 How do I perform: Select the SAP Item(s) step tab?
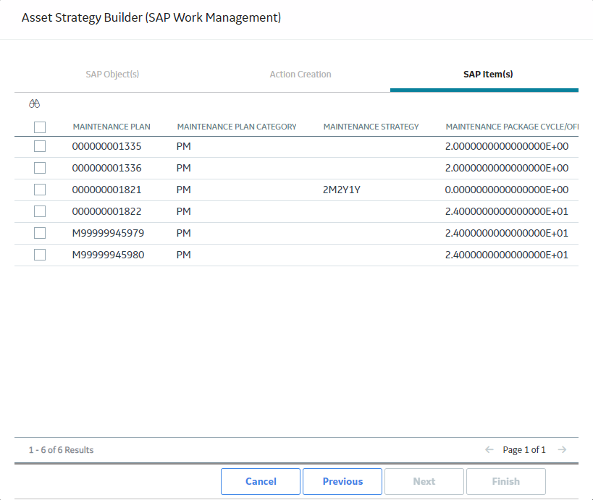coord(488,75)
